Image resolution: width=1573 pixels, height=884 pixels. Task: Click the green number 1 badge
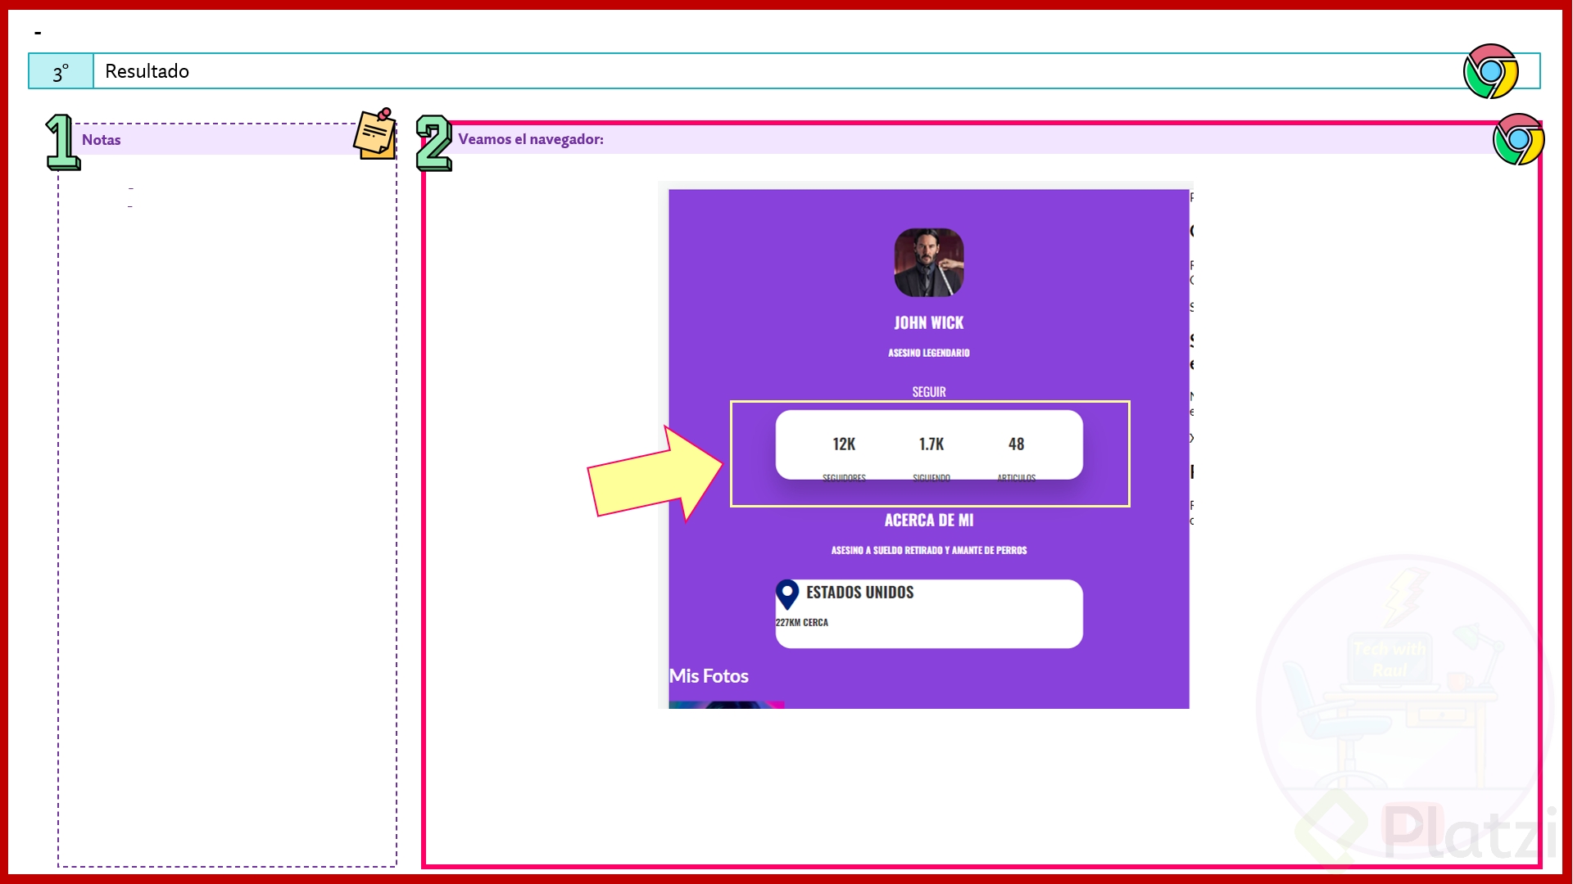coord(61,142)
